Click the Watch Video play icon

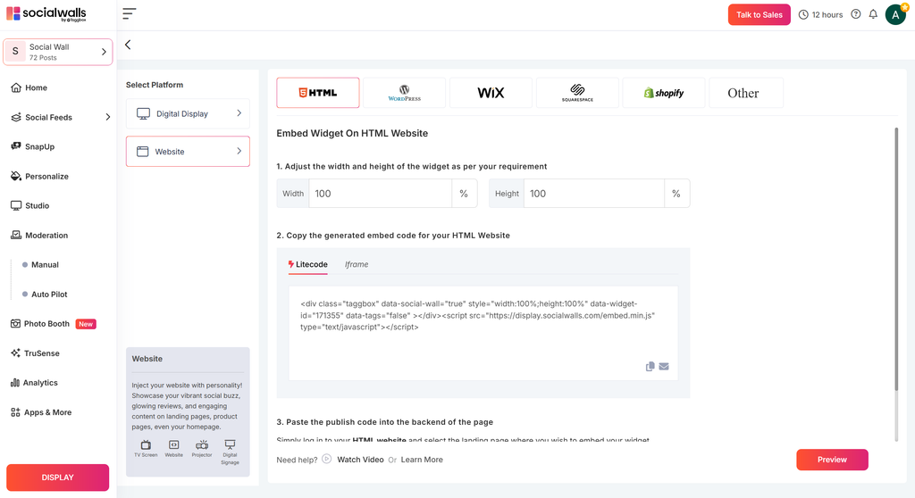click(327, 459)
